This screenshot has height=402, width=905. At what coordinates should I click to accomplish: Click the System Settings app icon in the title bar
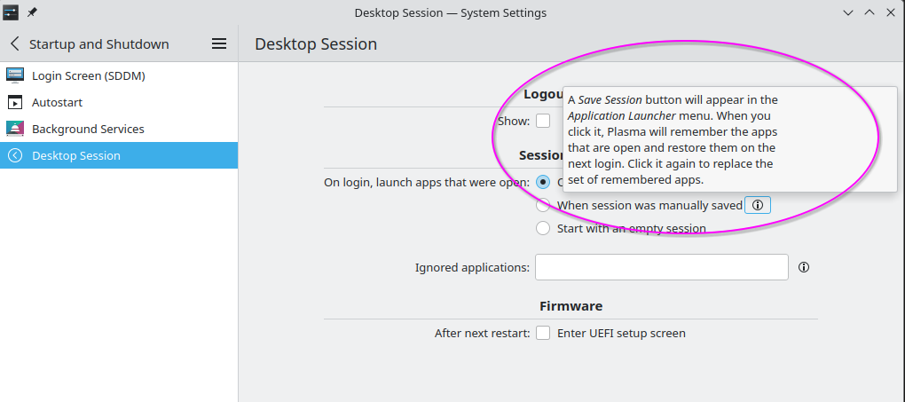coord(11,12)
